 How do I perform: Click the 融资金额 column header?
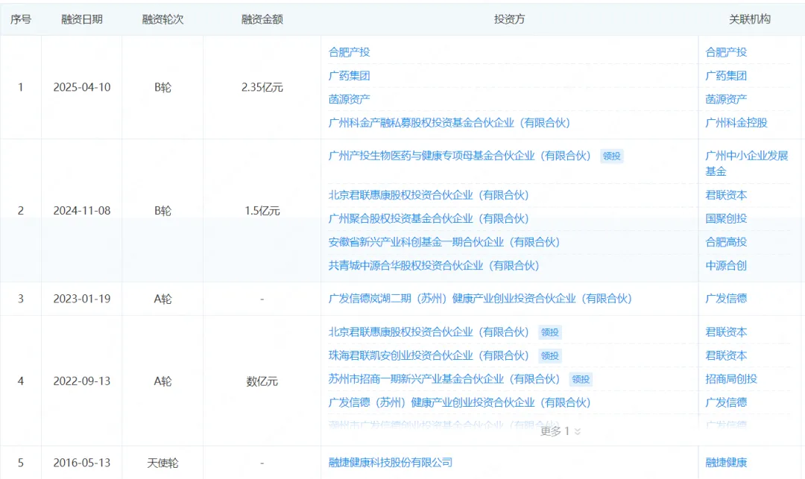point(262,19)
